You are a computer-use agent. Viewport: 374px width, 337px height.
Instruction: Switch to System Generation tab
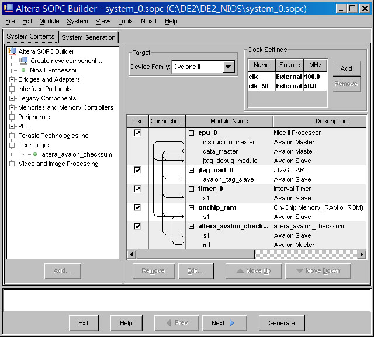click(x=88, y=37)
